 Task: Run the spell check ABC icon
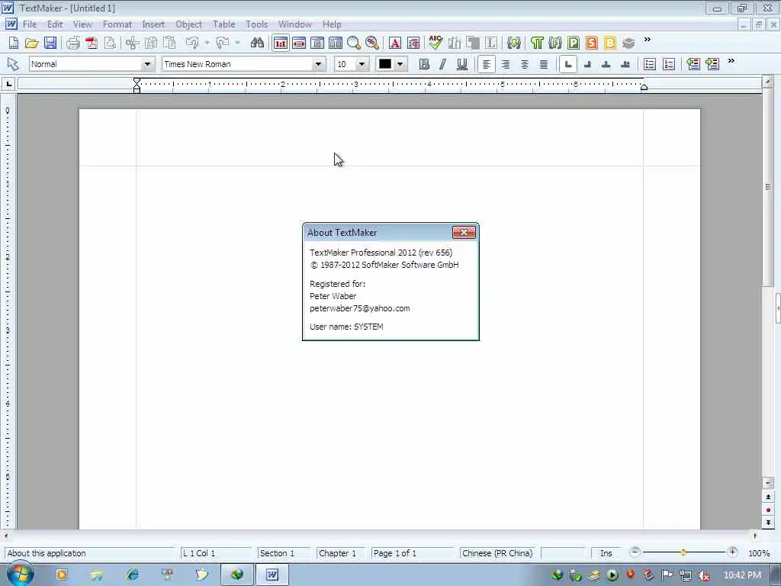pyautogui.click(x=435, y=43)
